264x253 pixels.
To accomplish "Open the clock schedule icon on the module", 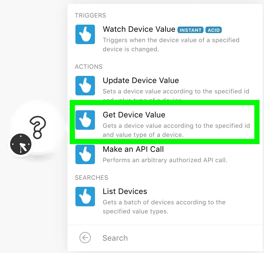I will coord(21,144).
